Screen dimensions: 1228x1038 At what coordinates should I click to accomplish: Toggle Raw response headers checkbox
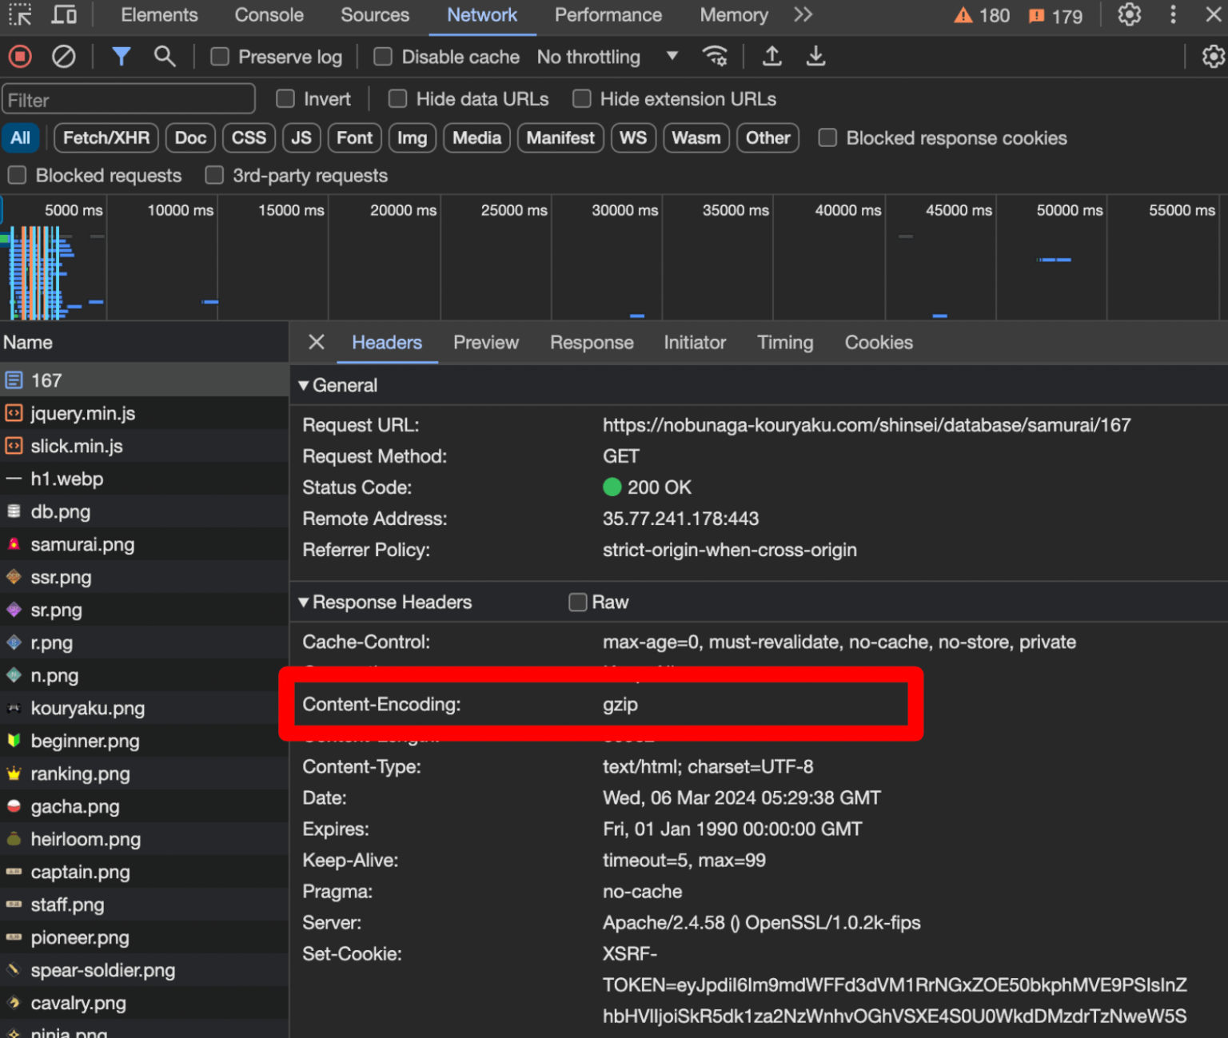tap(577, 602)
